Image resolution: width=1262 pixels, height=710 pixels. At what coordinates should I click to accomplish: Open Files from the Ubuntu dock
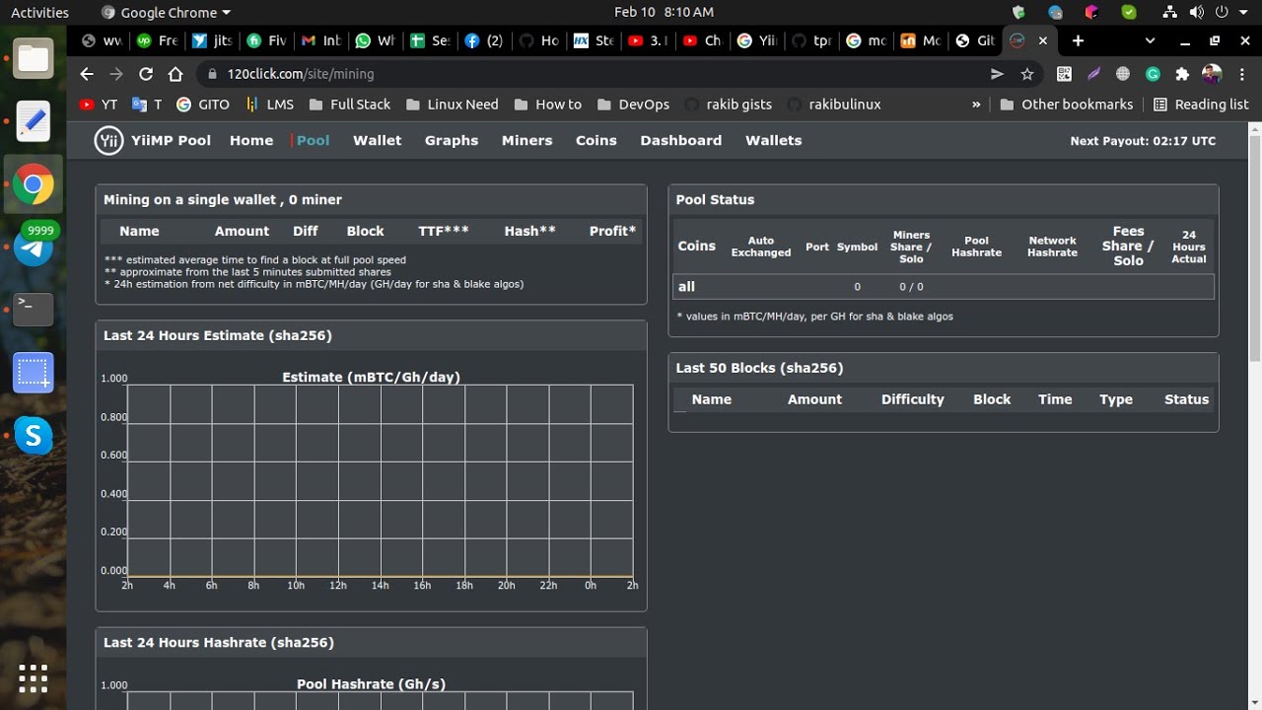pyautogui.click(x=33, y=59)
